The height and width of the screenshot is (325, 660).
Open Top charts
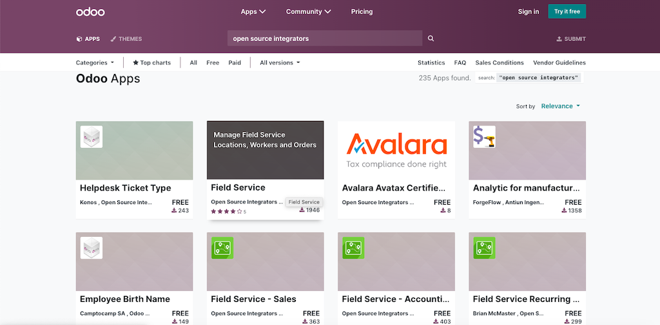coord(151,62)
